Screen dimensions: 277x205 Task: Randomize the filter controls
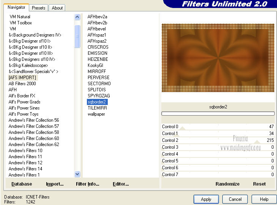[227, 184]
